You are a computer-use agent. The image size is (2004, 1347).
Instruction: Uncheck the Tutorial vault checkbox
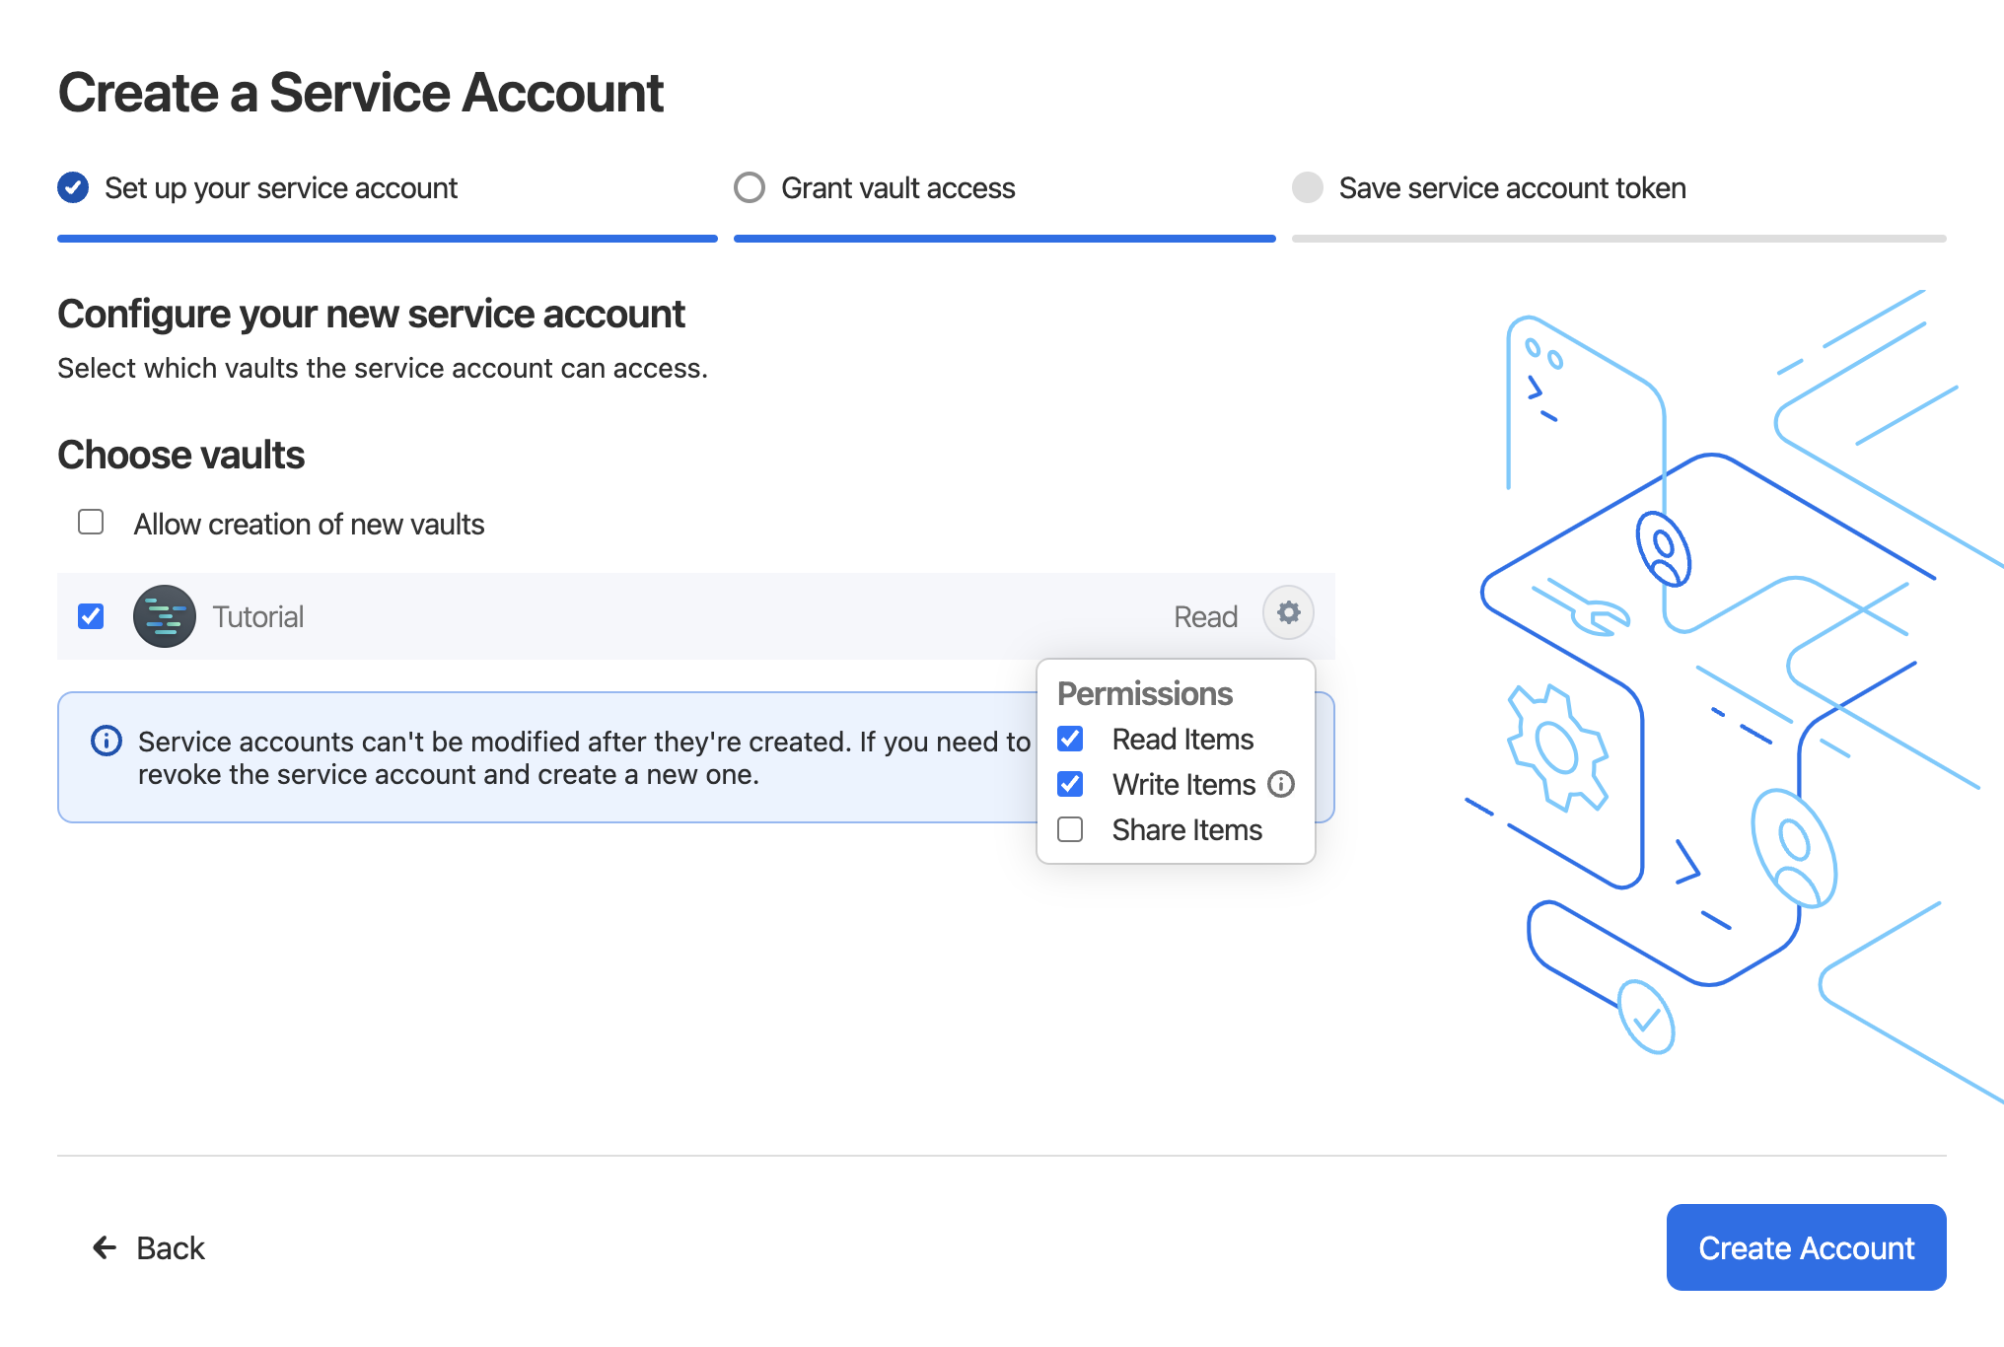[x=91, y=616]
